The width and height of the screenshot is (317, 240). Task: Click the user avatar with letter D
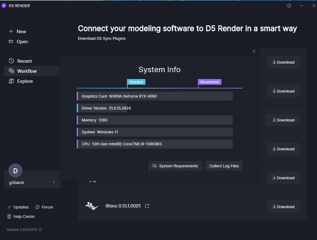tap(15, 171)
